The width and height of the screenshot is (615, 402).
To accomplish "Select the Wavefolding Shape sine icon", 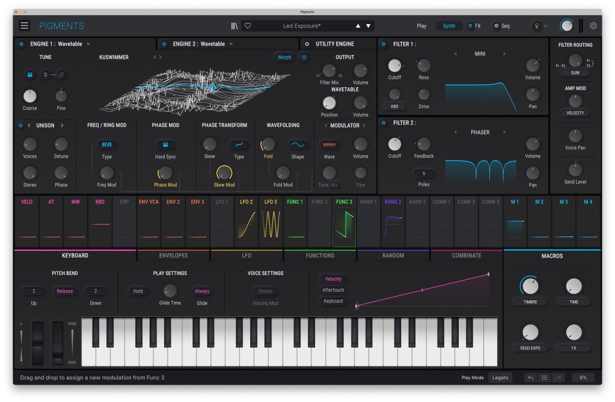I will point(298,144).
